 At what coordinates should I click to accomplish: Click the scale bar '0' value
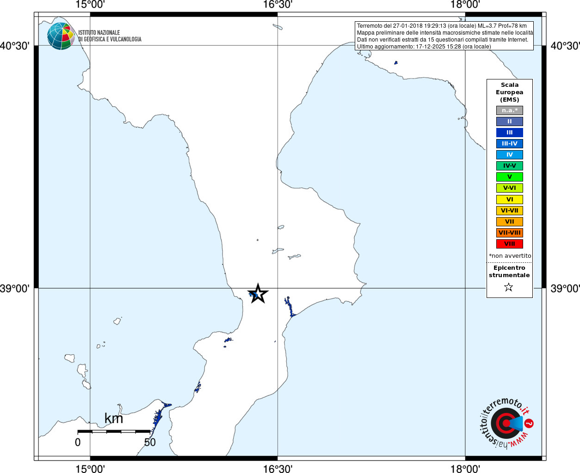pos(78,442)
